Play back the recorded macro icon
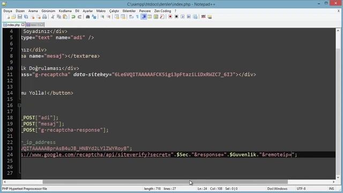The image size is (343, 193). [182, 17]
